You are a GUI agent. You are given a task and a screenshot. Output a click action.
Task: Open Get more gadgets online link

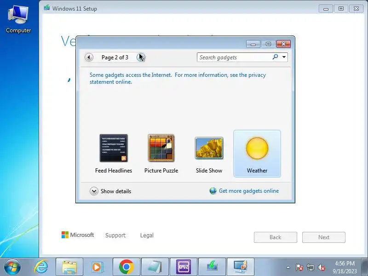point(249,191)
